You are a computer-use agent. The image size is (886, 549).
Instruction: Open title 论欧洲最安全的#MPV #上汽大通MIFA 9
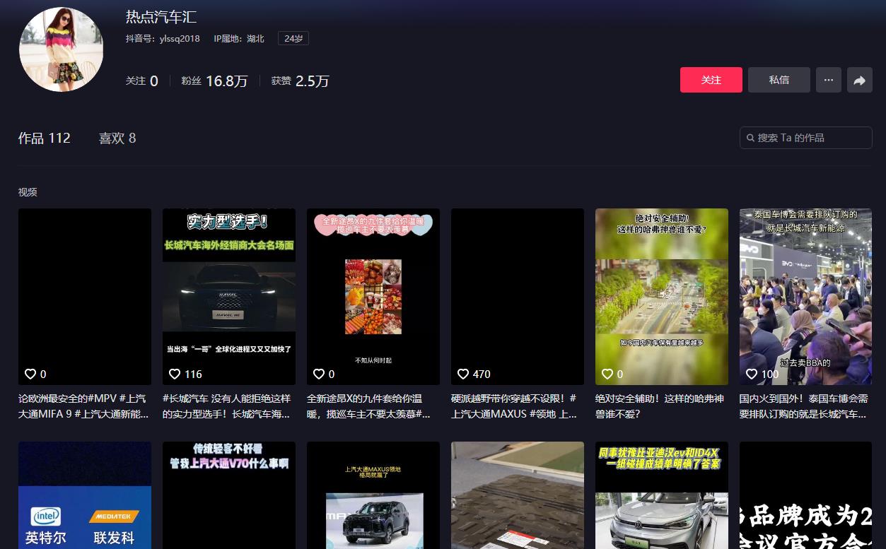click(x=84, y=406)
